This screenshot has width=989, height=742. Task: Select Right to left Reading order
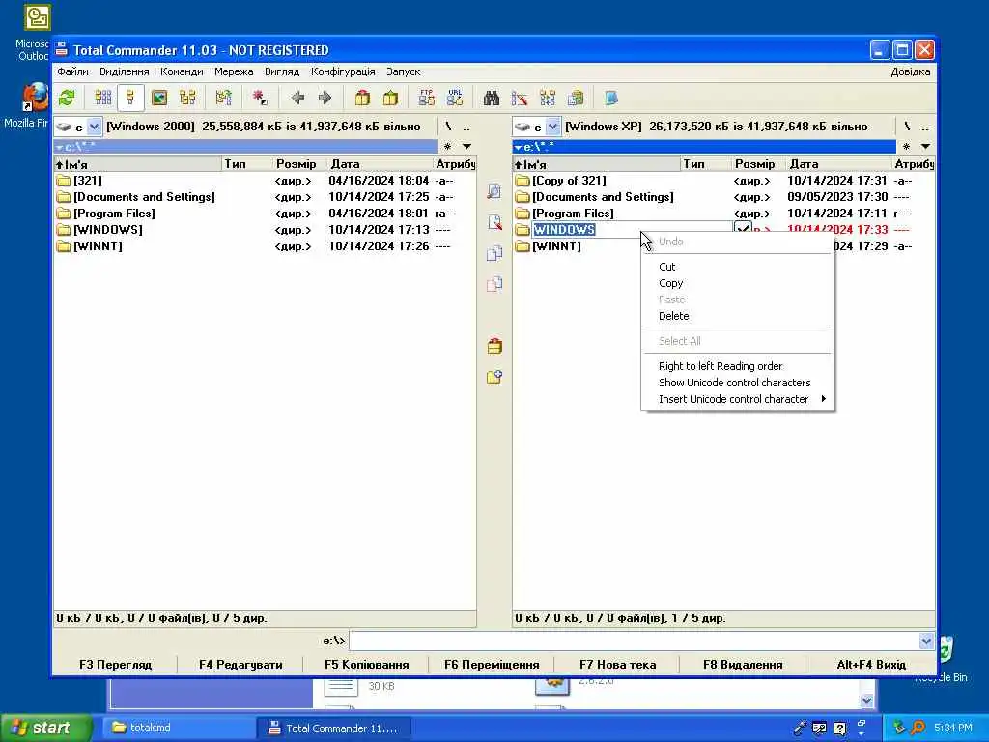pyautogui.click(x=737, y=366)
